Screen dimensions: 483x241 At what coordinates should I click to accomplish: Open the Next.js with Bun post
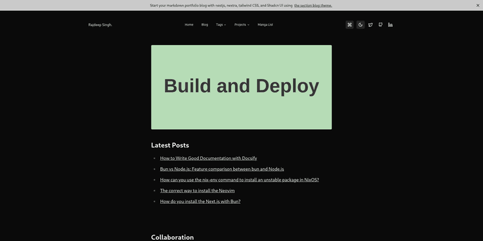pos(200,201)
